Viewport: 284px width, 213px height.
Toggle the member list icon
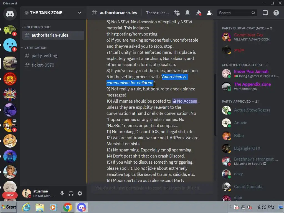pyautogui.click(x=210, y=13)
